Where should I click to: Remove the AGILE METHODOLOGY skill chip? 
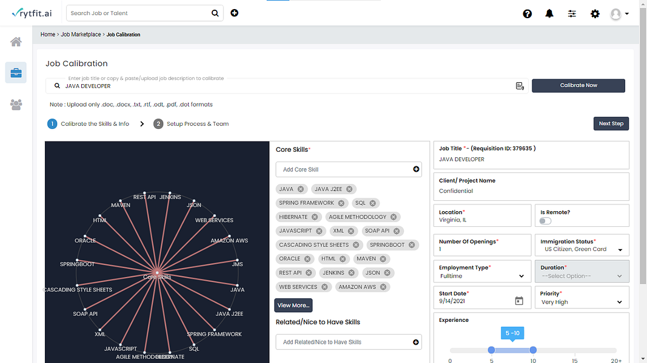[x=394, y=217]
